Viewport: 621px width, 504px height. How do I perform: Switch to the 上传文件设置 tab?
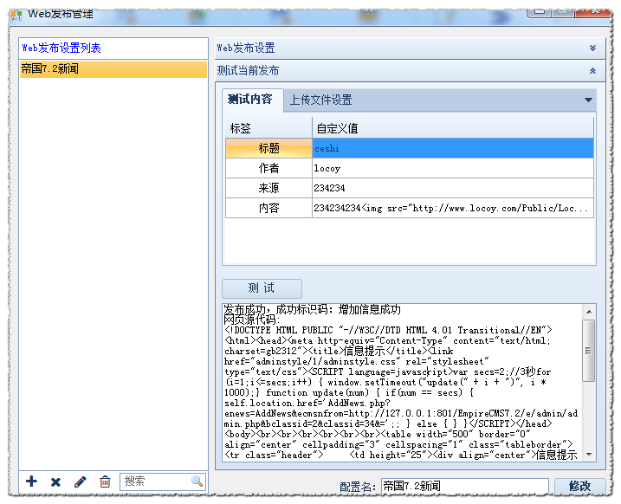[x=320, y=100]
